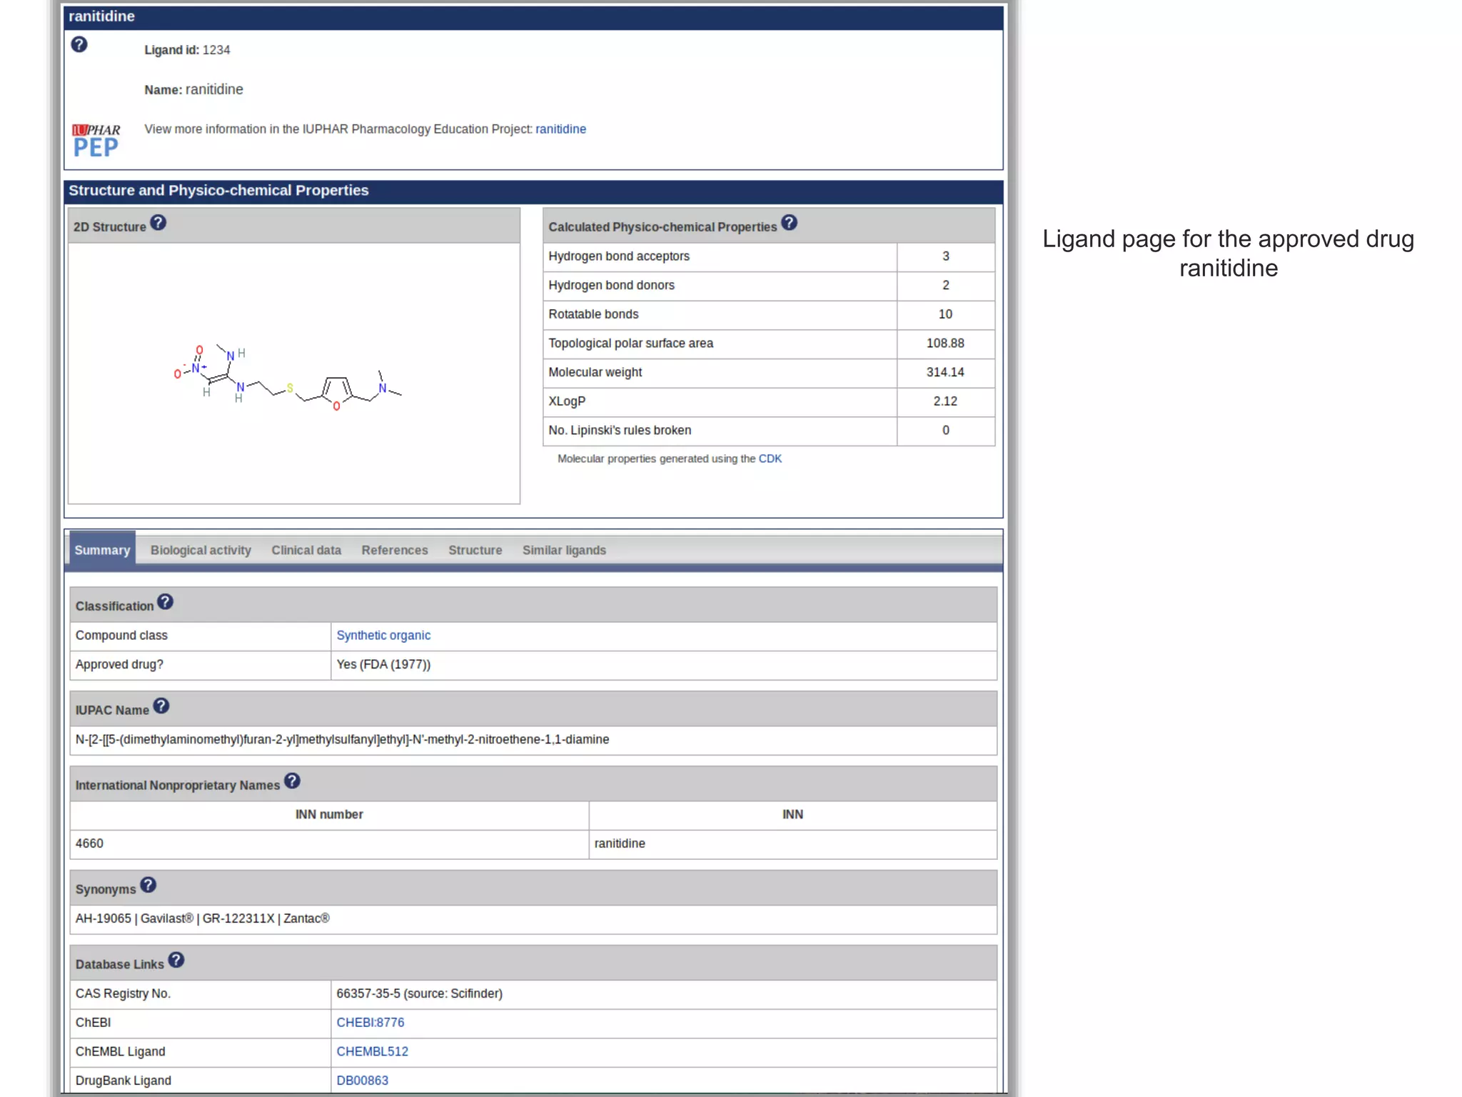Click the Molecular weight value 314.14
Viewport: 1462px width, 1097px height.
946,372
